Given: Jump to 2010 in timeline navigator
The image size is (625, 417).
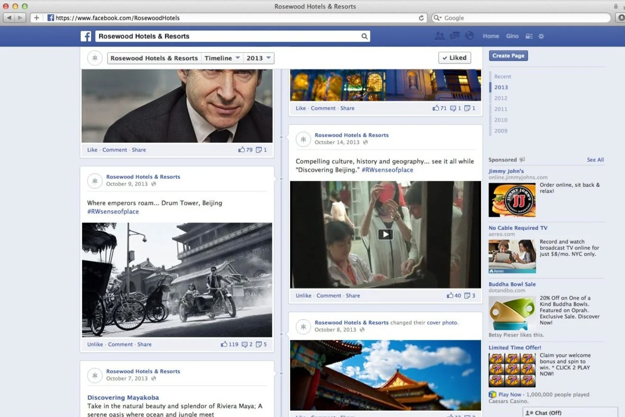Looking at the screenshot, I should (501, 120).
